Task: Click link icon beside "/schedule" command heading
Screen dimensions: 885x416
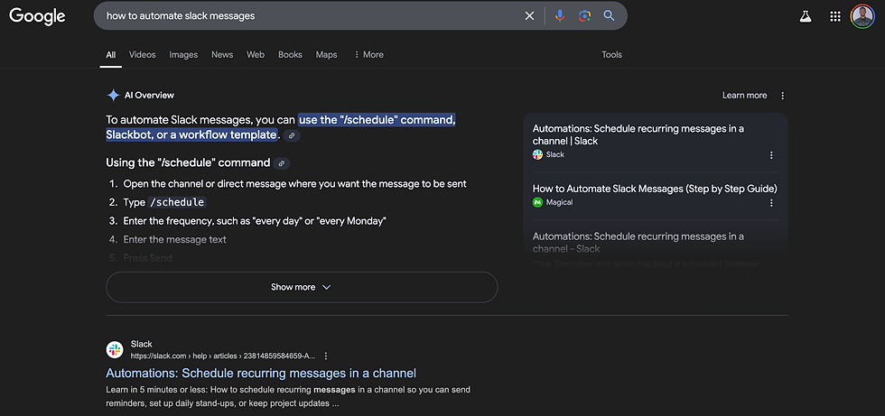Action: (x=282, y=163)
